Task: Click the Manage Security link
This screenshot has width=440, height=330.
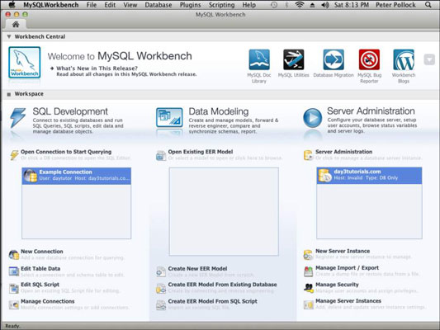Action: click(x=337, y=285)
